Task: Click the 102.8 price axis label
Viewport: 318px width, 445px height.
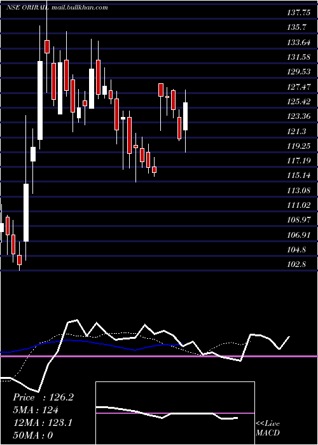Action: (296, 264)
